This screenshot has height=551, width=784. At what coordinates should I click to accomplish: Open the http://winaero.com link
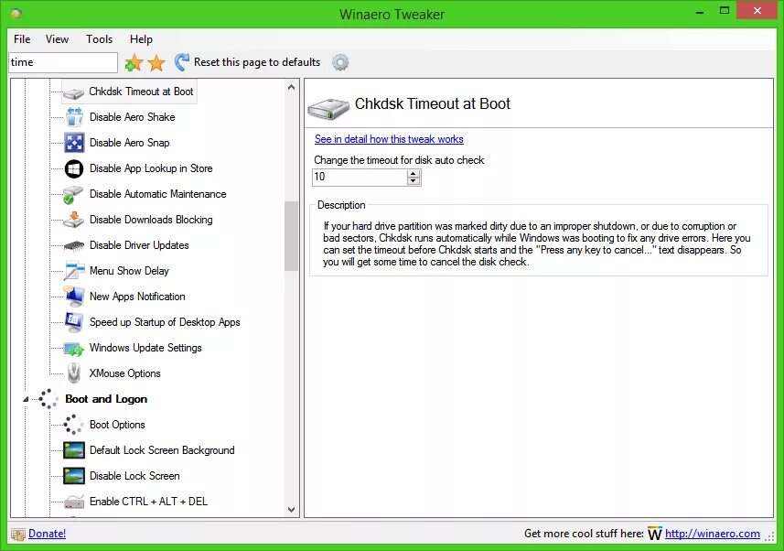pyautogui.click(x=713, y=534)
